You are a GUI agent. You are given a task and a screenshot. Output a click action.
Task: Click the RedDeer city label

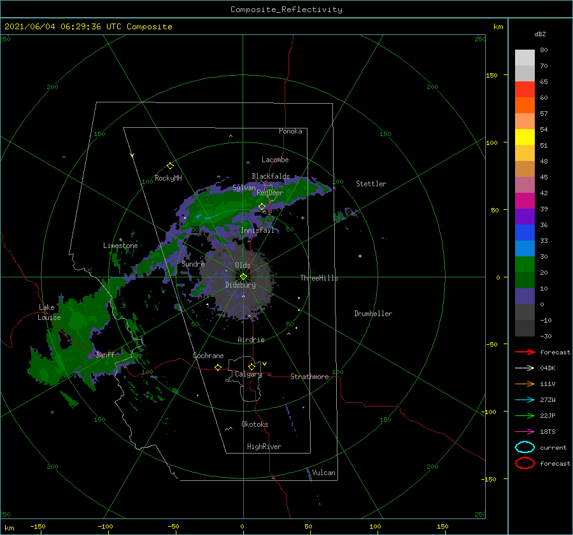(270, 193)
